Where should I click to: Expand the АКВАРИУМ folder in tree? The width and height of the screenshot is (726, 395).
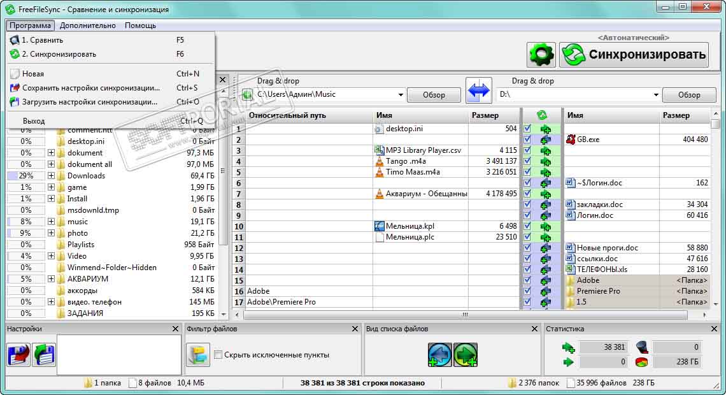tap(51, 279)
